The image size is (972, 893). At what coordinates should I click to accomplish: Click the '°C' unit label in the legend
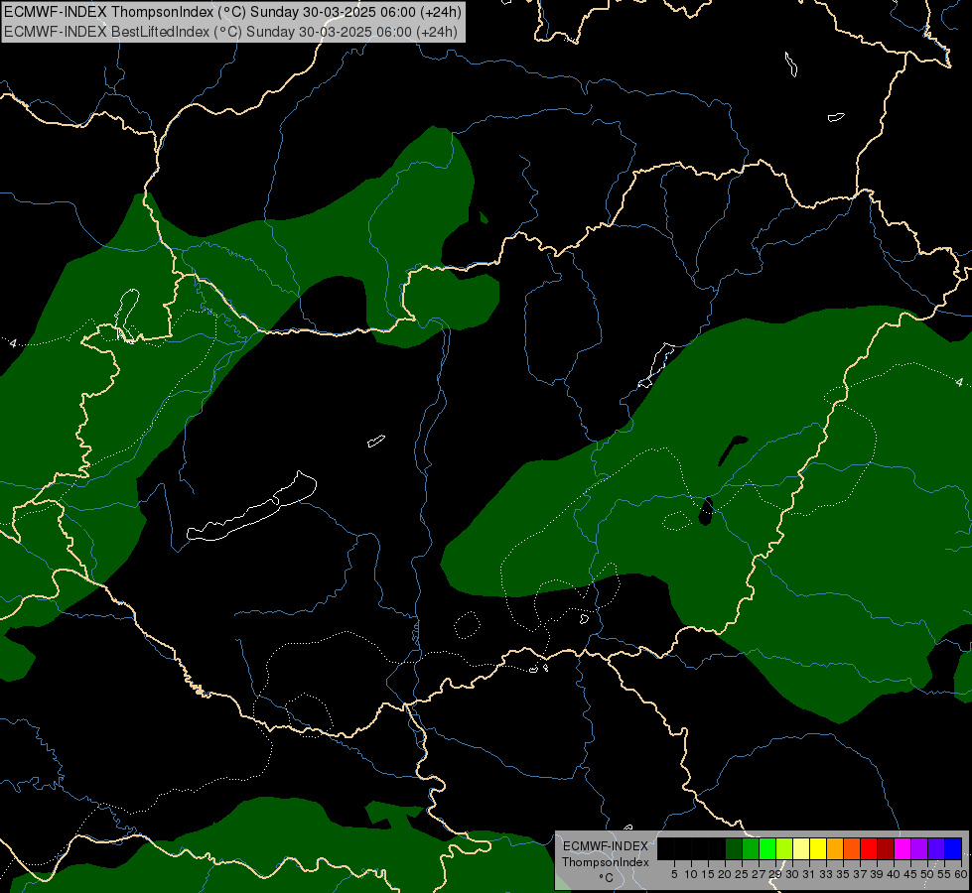pyautogui.click(x=606, y=878)
